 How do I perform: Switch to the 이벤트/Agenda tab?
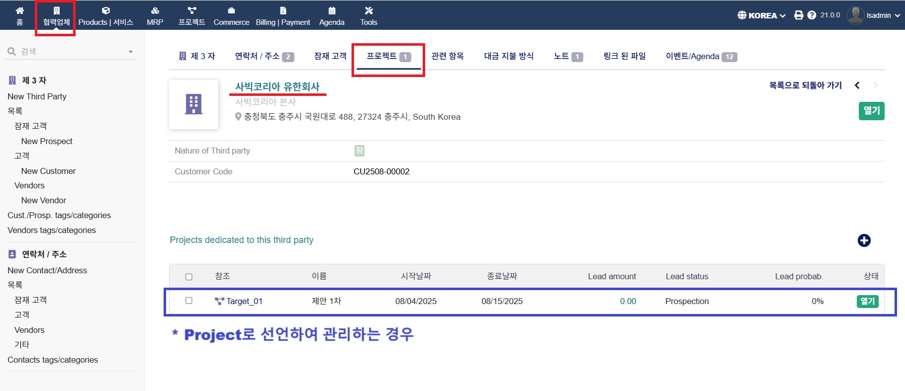click(x=701, y=56)
